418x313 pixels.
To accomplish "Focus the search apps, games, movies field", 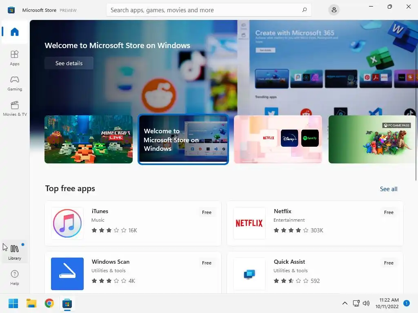I will (x=209, y=10).
